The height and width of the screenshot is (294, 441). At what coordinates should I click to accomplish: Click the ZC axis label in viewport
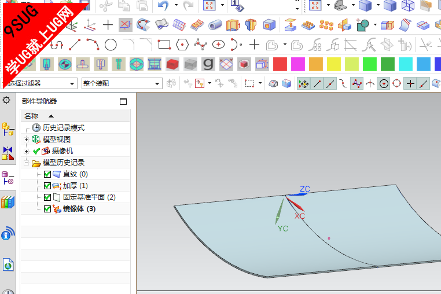tap(305, 189)
